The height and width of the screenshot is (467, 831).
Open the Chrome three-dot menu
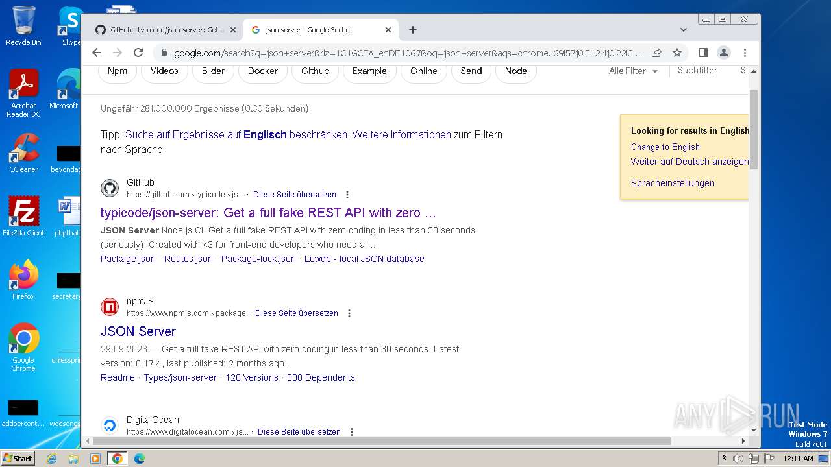point(745,53)
